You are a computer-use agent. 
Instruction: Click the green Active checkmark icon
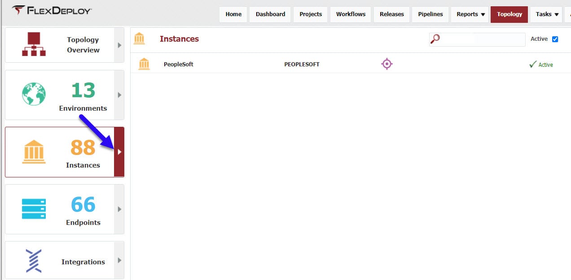[x=533, y=65]
